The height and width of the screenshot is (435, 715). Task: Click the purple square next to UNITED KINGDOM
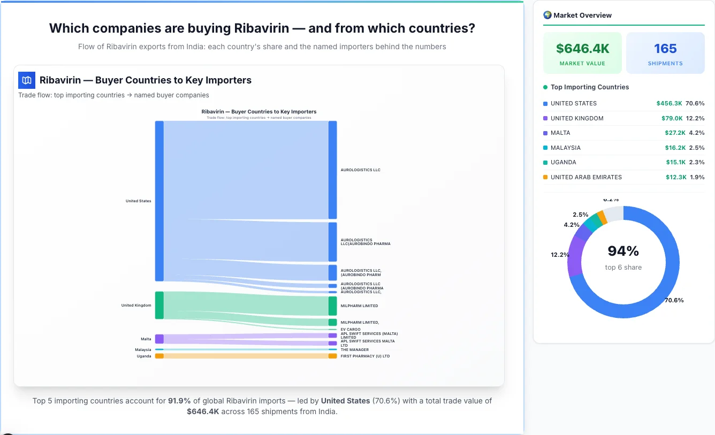pos(544,118)
